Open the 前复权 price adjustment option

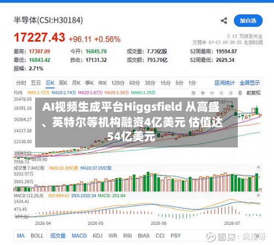point(253,93)
